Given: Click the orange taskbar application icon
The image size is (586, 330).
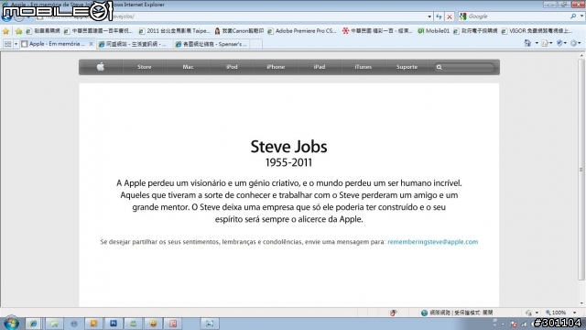Looking at the screenshot, I should [93, 324].
